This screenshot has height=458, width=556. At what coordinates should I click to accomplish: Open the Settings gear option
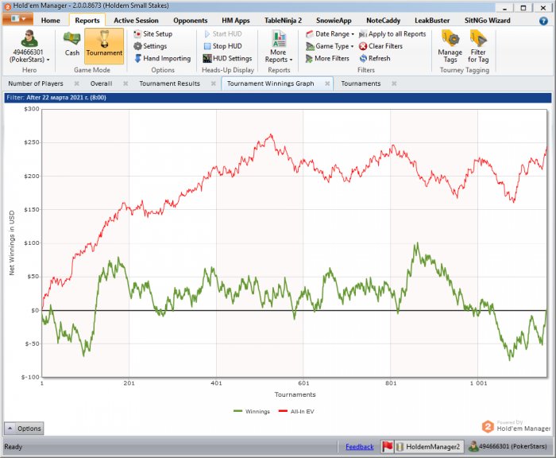[150, 46]
